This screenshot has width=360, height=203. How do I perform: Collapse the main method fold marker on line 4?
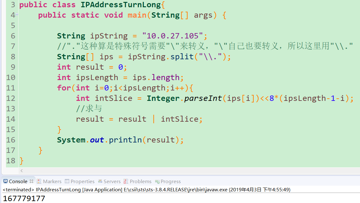[17, 14]
